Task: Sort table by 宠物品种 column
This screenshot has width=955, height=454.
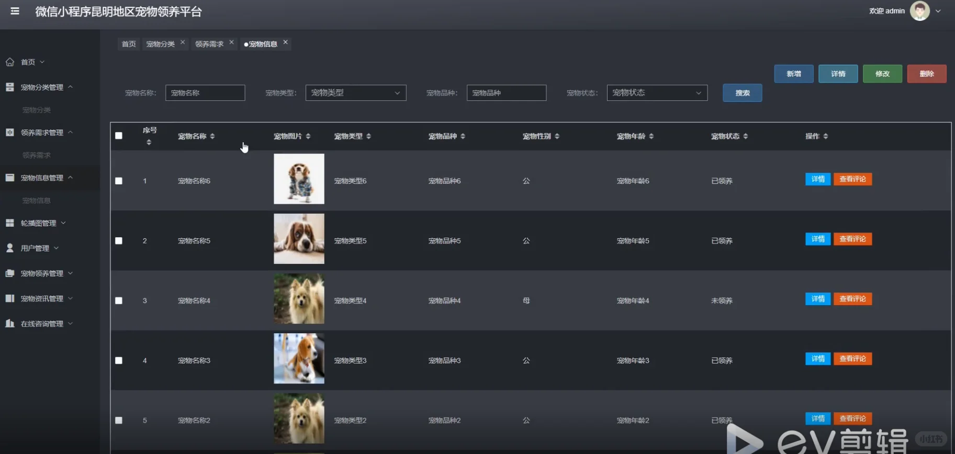Action: coord(463,136)
